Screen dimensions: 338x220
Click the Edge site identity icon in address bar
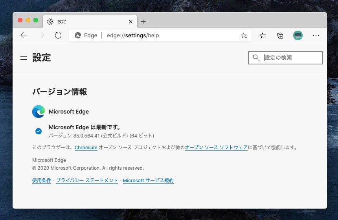tap(77, 35)
